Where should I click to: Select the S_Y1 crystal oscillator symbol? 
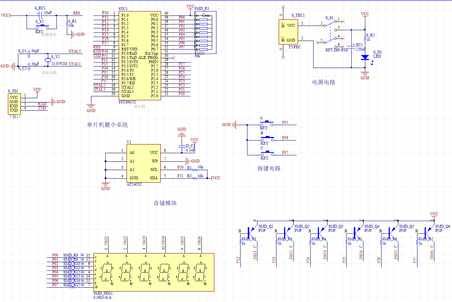pos(47,60)
